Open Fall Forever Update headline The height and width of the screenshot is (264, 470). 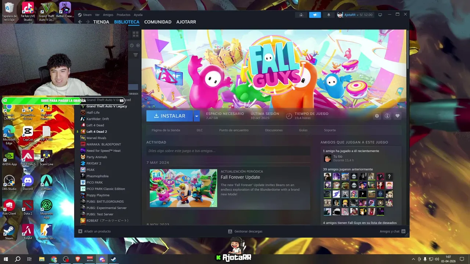(240, 177)
